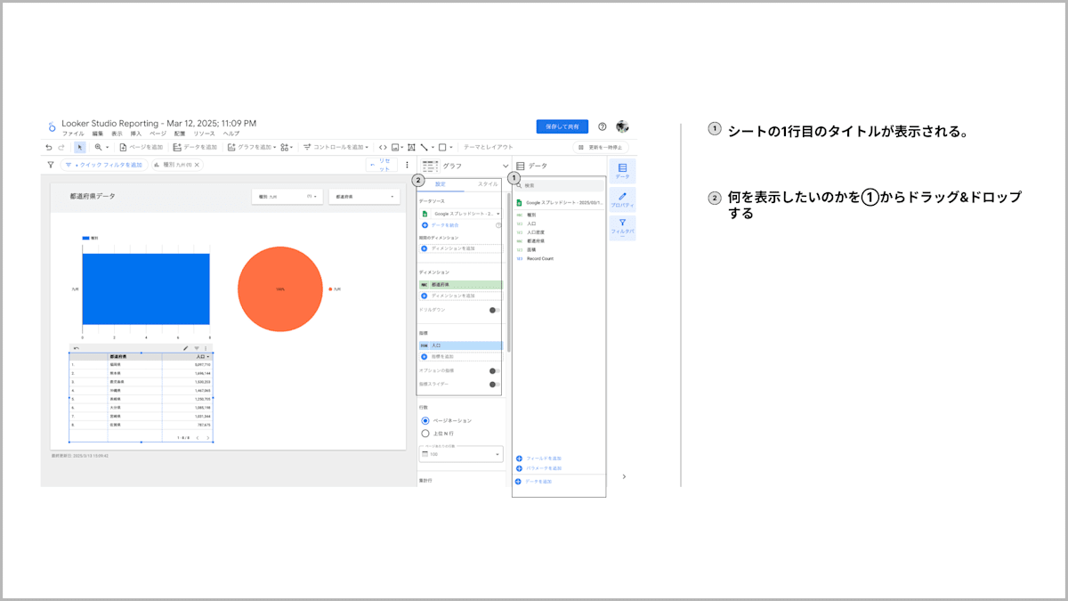Select the line drawing tool
Screen dimensions: 1068x601
pyautogui.click(x=425, y=147)
